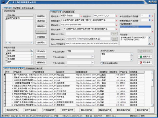Click the 删除所选产品 button
This screenshot has width=158, height=118.
click(x=86, y=110)
